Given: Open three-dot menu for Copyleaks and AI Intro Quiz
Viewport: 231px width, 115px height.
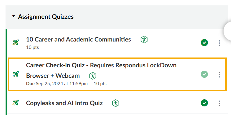Looking at the screenshot, I should (219, 103).
